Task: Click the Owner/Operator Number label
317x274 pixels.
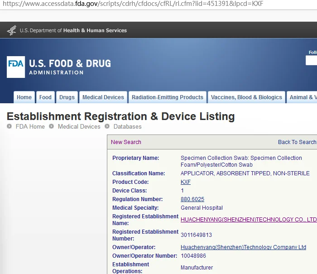Action: (x=145, y=256)
